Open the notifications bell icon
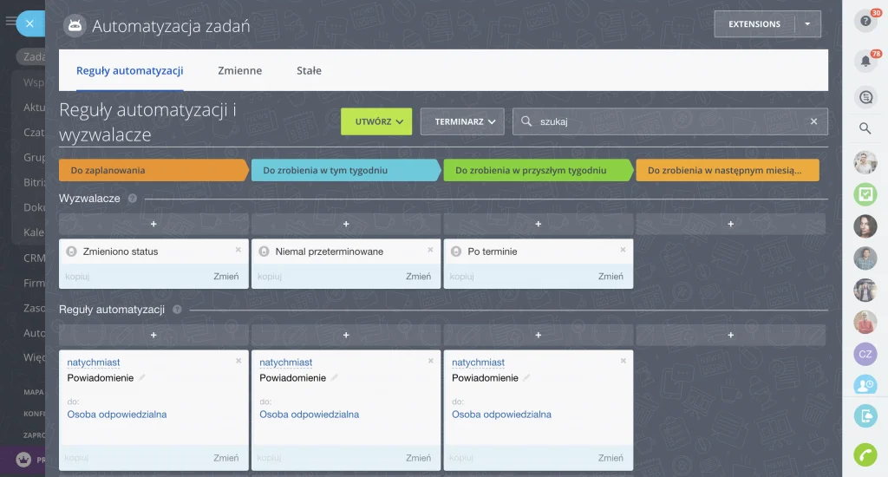 point(865,62)
